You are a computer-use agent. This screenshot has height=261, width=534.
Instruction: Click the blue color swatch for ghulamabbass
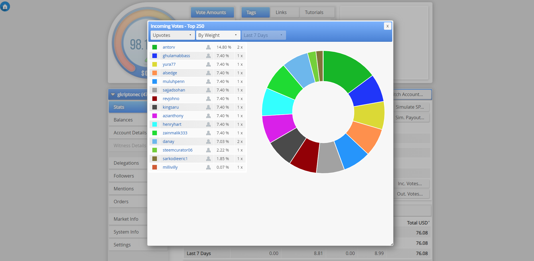click(x=155, y=56)
